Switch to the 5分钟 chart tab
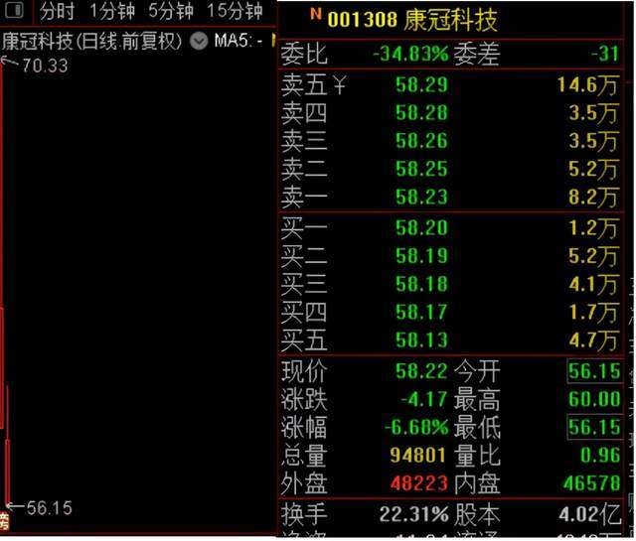Viewport: 636px width, 541px height. click(171, 11)
